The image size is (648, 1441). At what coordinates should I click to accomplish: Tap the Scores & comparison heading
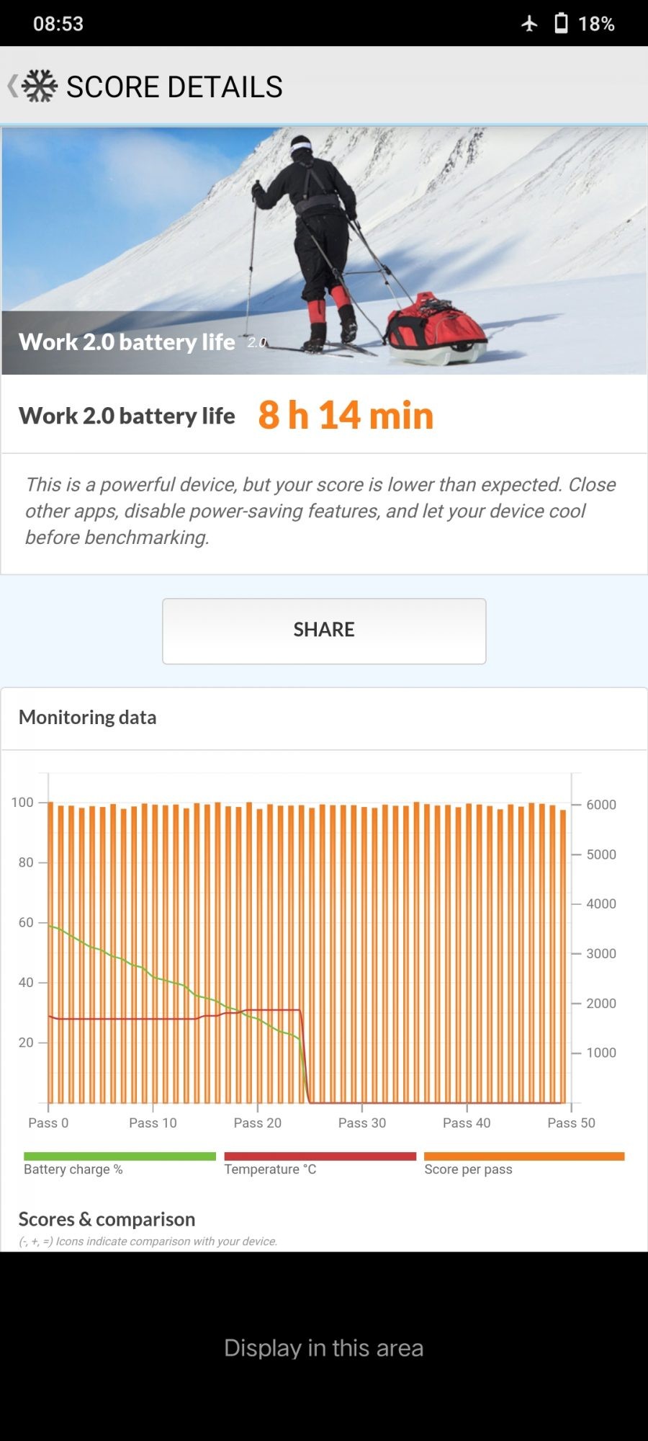coord(107,1219)
